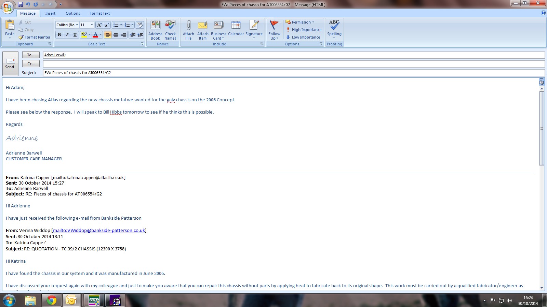Screen dimensions: 547x307
Task: Toggle Bold formatting
Action: (x=59, y=35)
